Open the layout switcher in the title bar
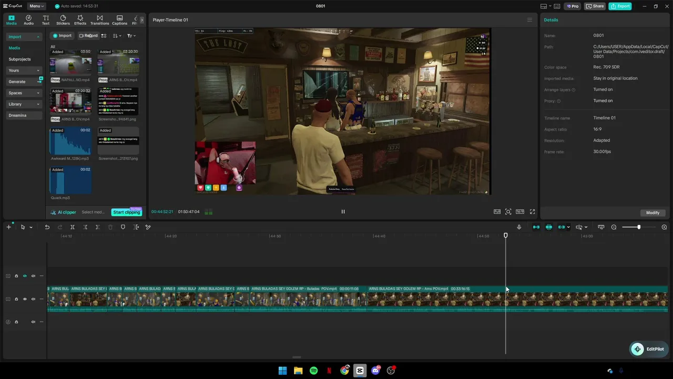The image size is (673, 379). click(546, 6)
